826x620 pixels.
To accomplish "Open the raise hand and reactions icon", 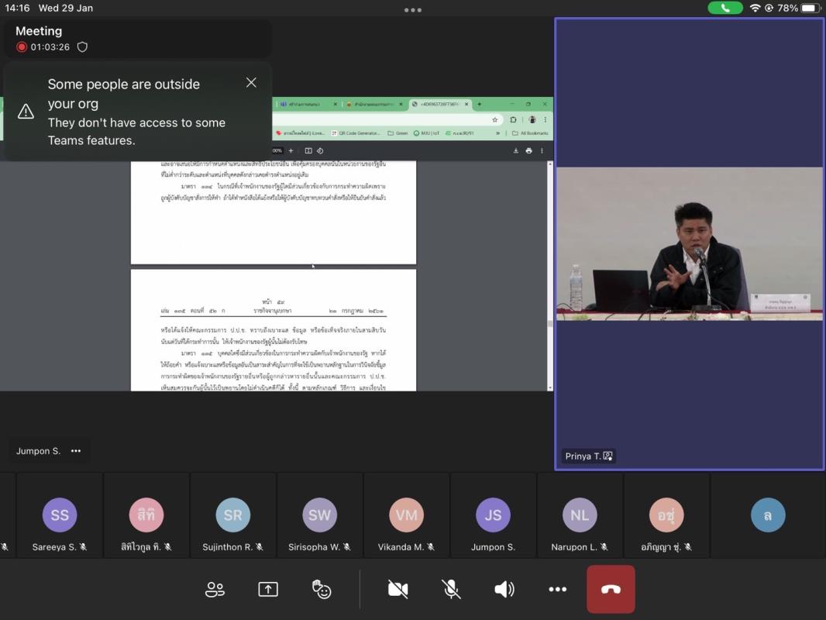I will [x=322, y=590].
